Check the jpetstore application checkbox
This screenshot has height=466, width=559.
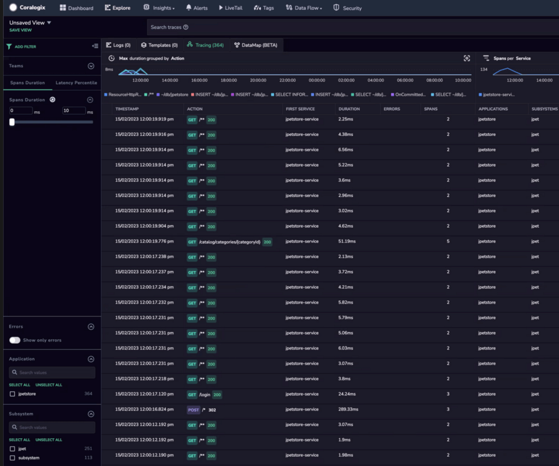coord(13,394)
